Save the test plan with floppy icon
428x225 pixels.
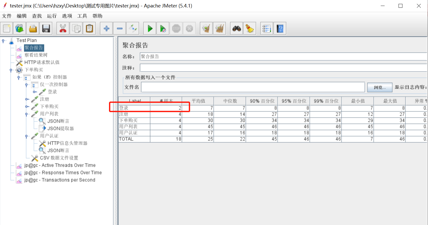click(46, 28)
